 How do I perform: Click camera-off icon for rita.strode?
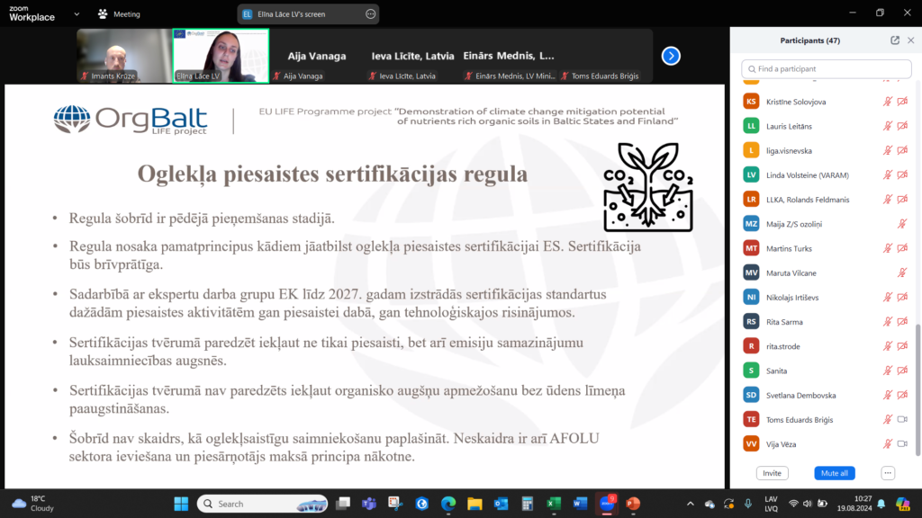902,346
